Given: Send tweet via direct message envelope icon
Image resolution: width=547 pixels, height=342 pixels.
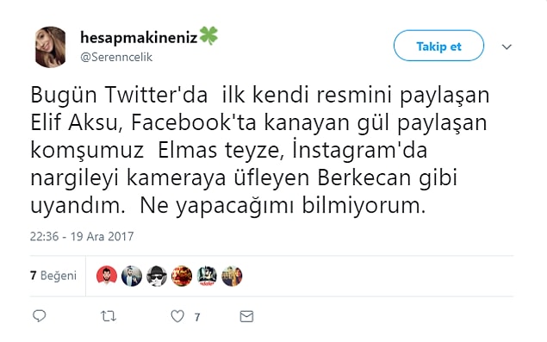Looking at the screenshot, I should pos(246,316).
